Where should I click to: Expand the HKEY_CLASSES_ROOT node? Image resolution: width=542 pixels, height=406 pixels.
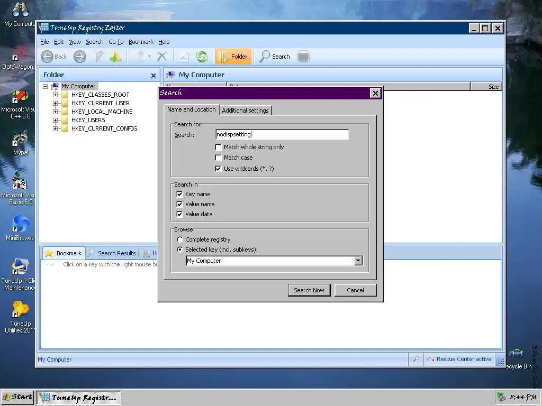coord(55,95)
